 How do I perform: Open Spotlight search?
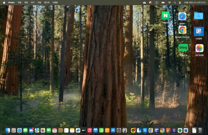(x=175, y=3)
